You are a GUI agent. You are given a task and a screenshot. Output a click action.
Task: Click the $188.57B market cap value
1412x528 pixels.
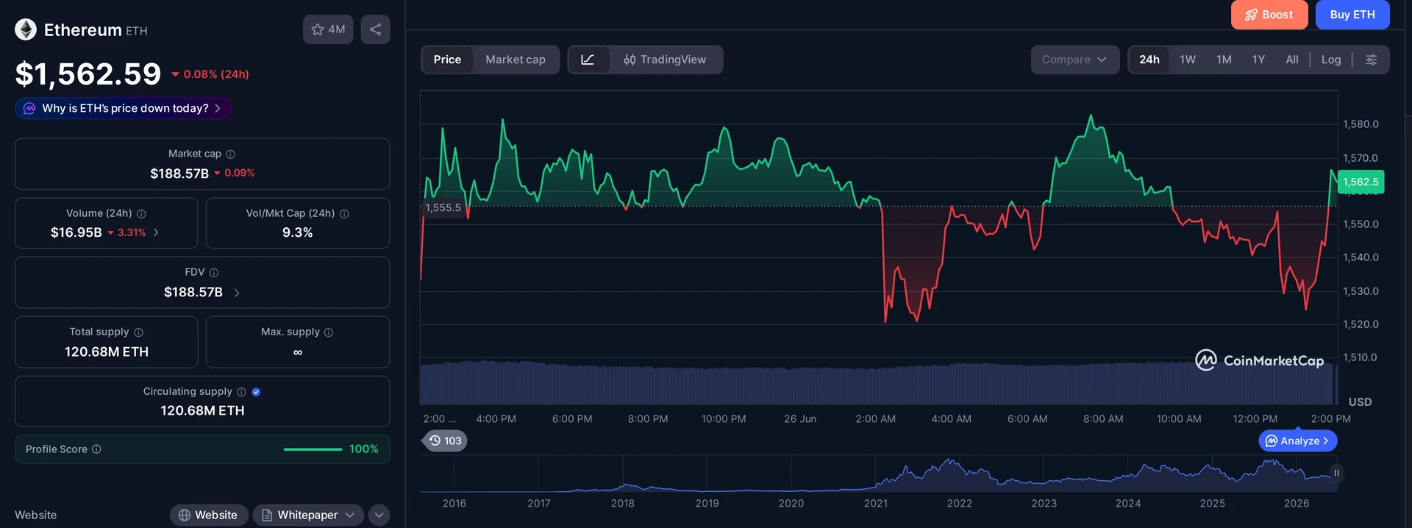pyautogui.click(x=179, y=174)
